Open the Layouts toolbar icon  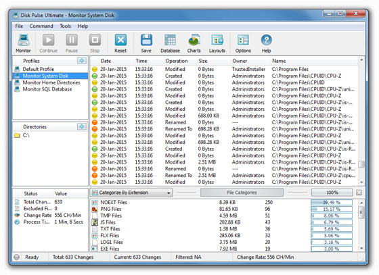tap(217, 40)
